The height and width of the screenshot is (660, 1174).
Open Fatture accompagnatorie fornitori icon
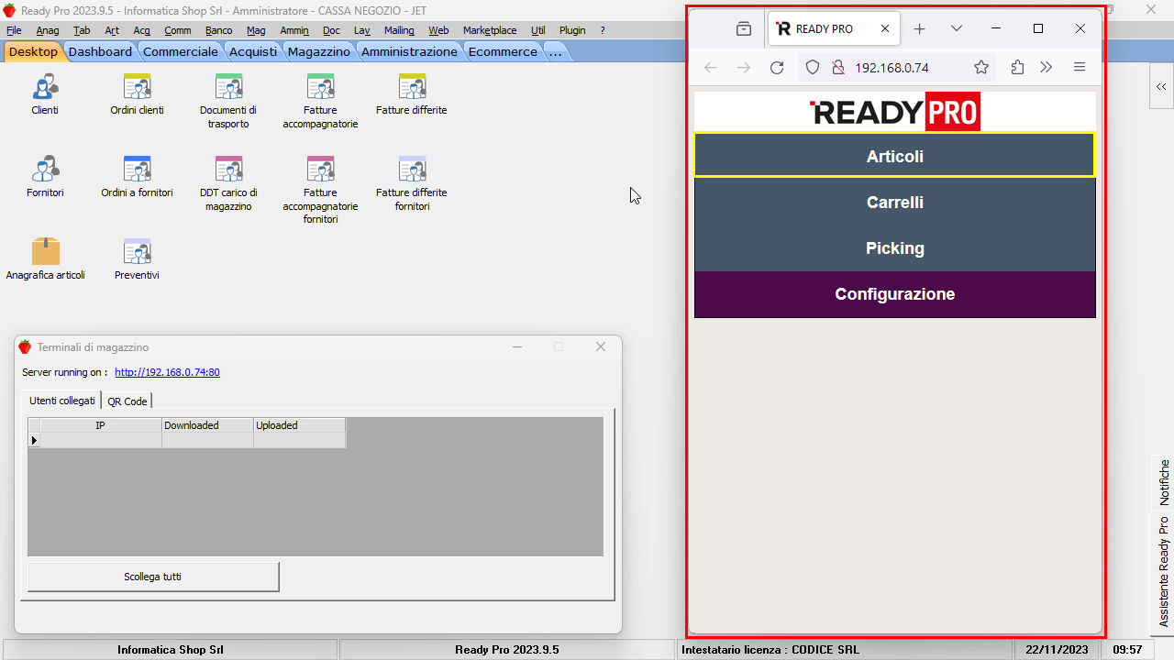coord(320,170)
